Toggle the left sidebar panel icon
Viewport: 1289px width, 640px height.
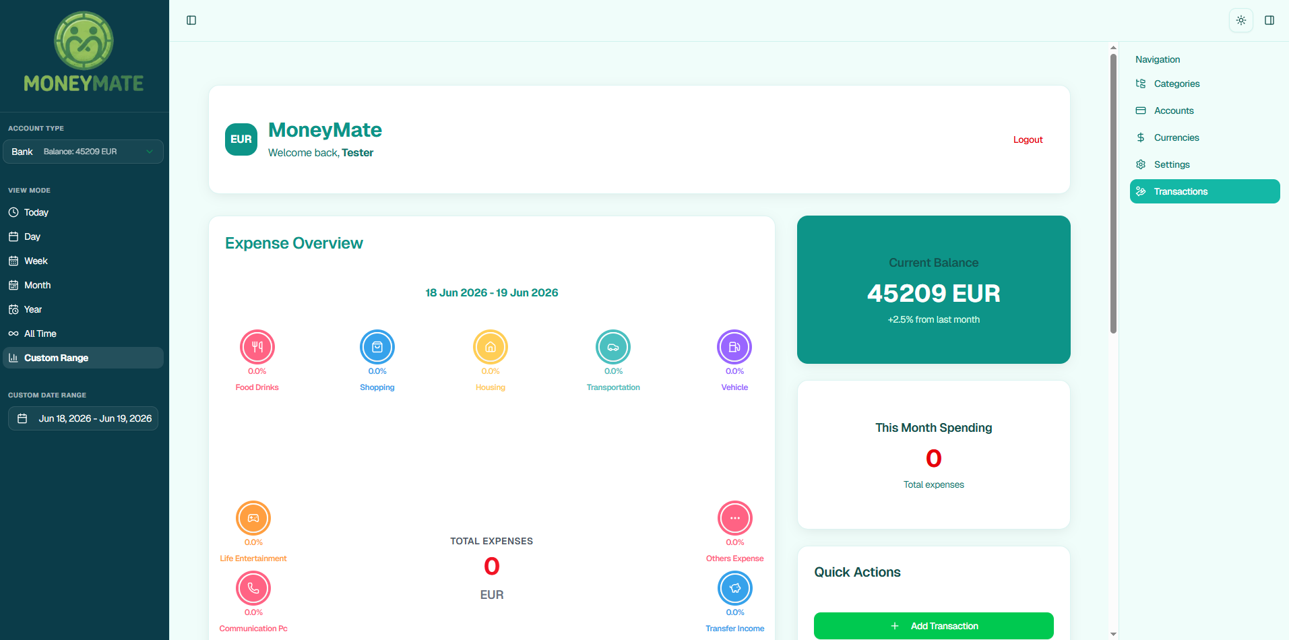(x=191, y=20)
